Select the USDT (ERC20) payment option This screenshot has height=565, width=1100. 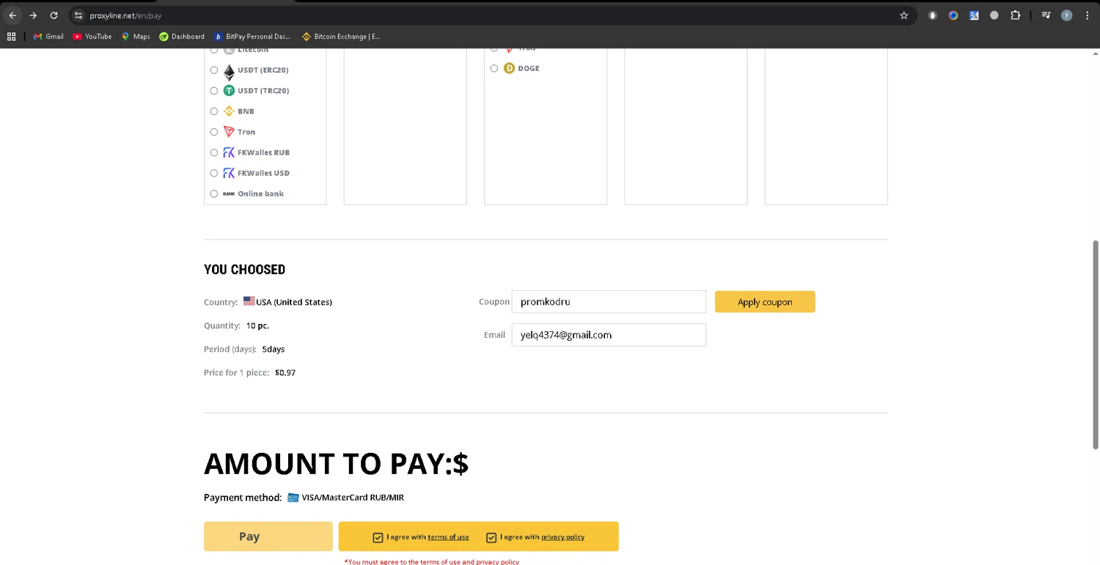pos(214,70)
